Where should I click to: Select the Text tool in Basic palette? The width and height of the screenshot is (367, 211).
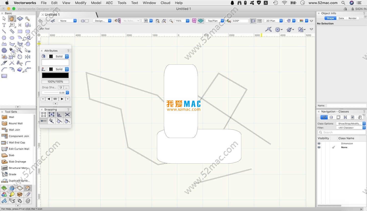4,25
